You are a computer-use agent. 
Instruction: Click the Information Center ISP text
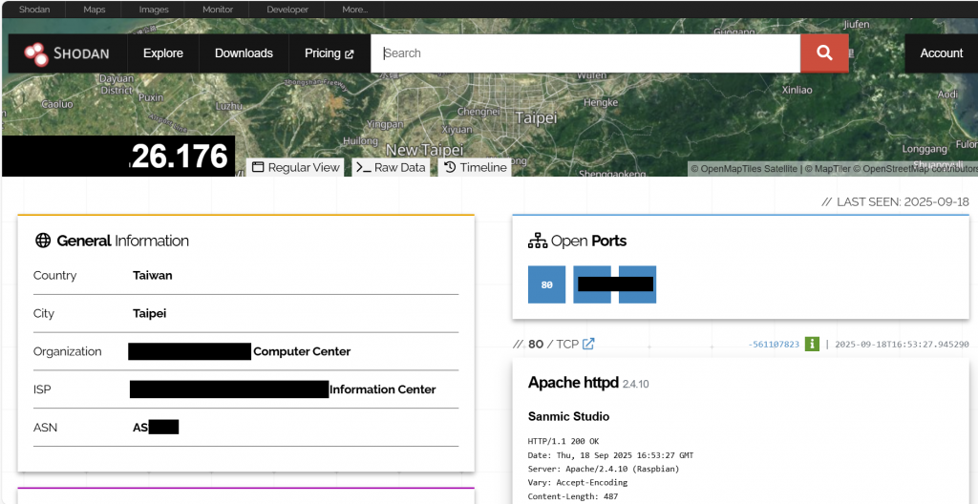point(382,389)
